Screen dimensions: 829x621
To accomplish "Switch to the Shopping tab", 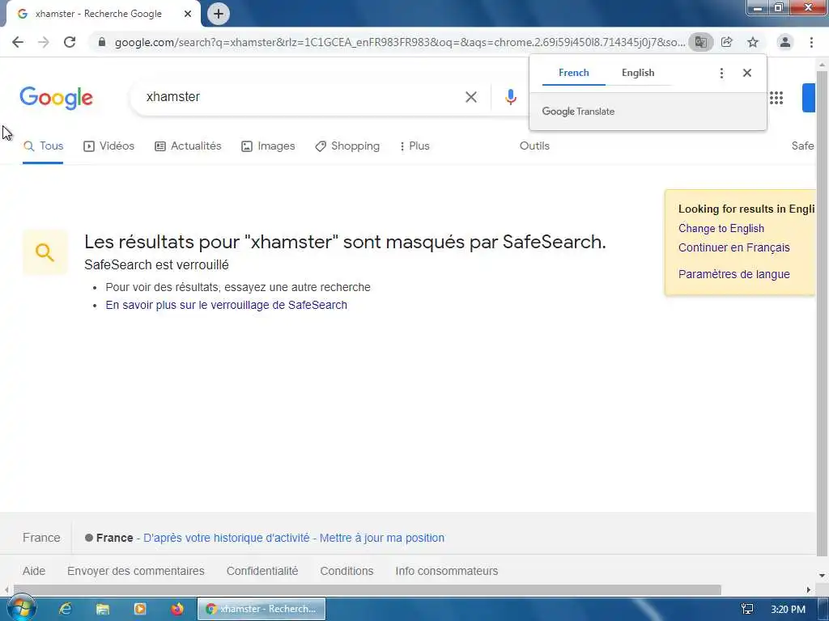I will click(347, 146).
